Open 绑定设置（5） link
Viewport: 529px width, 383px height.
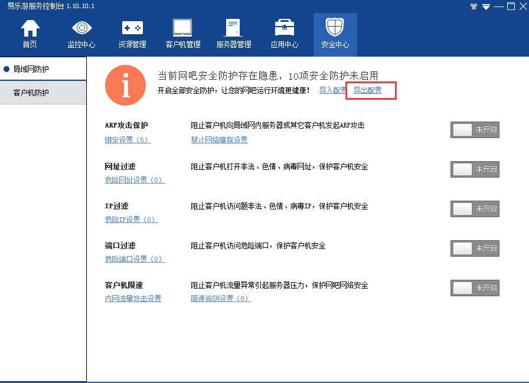(128, 140)
